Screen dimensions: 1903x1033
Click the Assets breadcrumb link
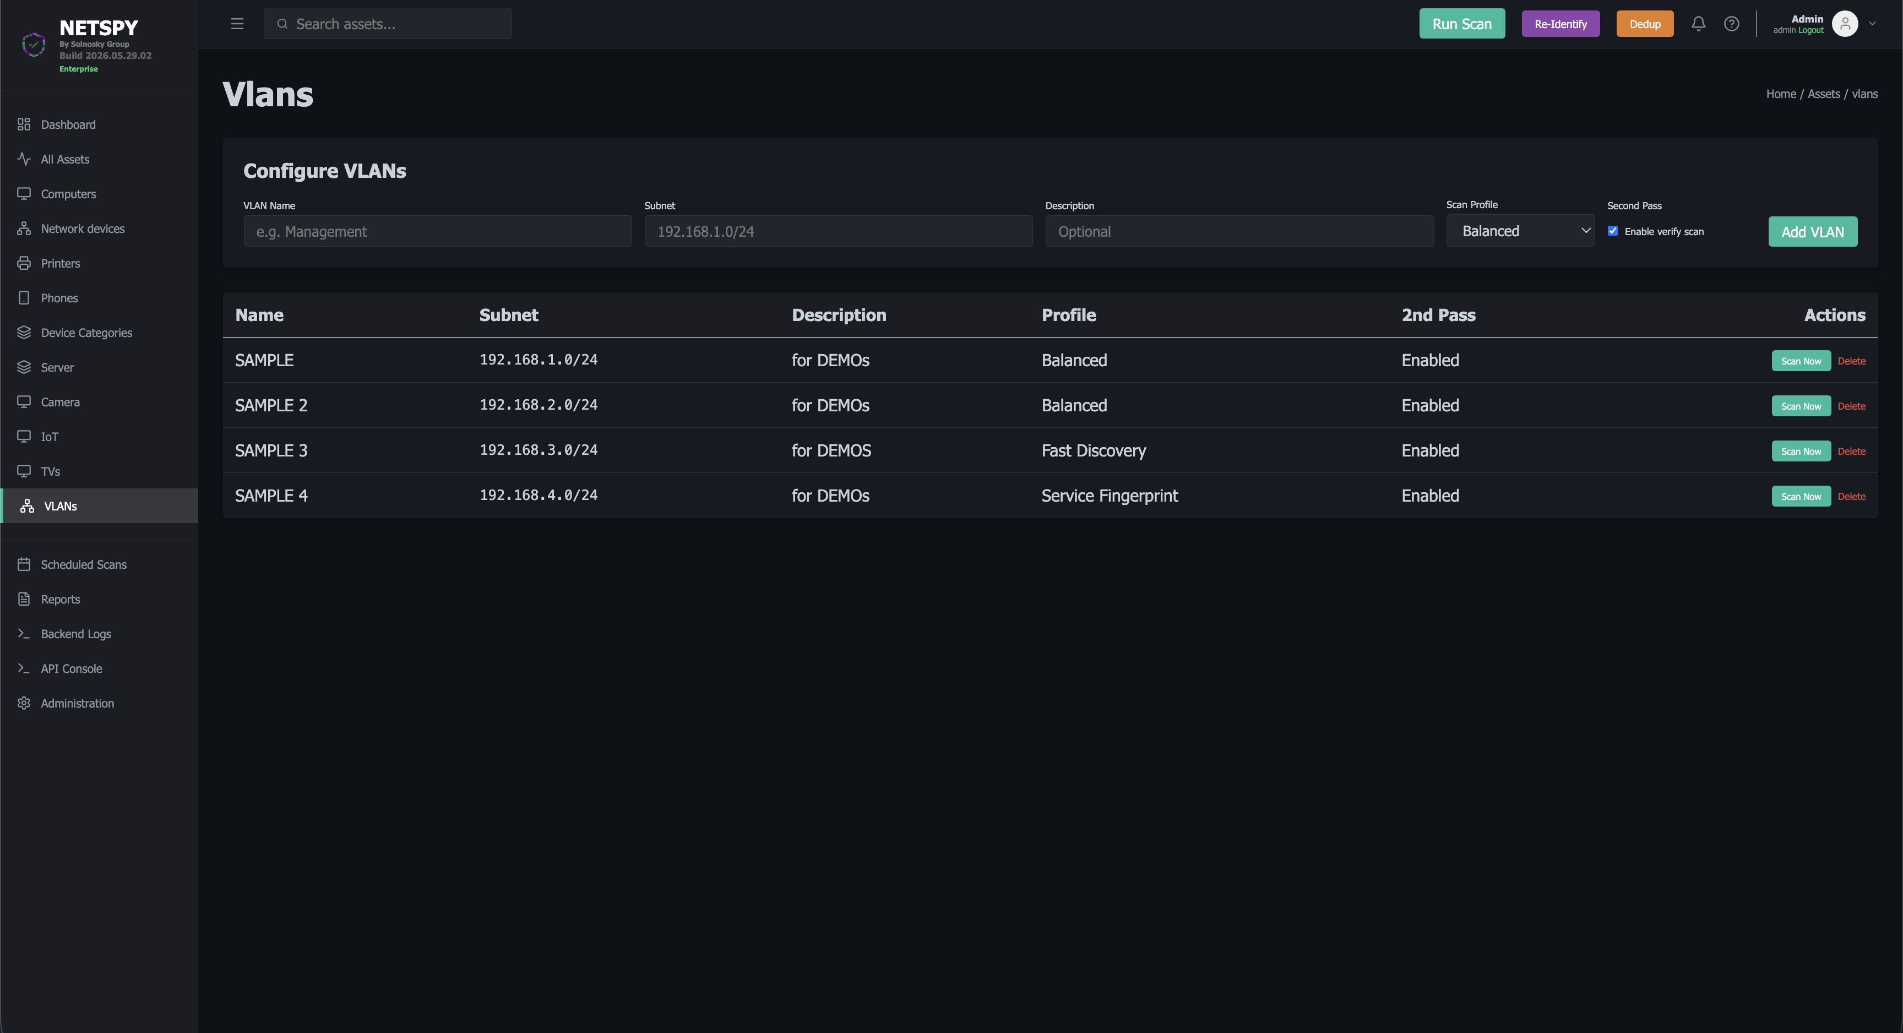[1823, 94]
